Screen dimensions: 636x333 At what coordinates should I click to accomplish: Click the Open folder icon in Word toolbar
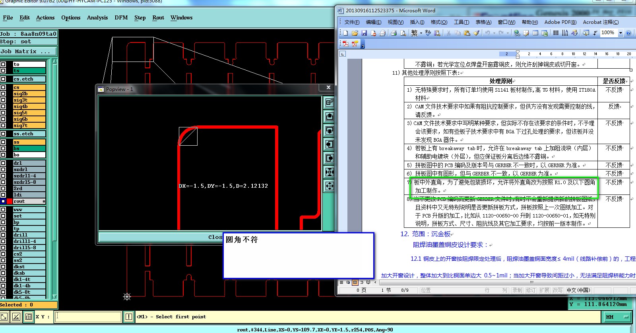tap(355, 33)
